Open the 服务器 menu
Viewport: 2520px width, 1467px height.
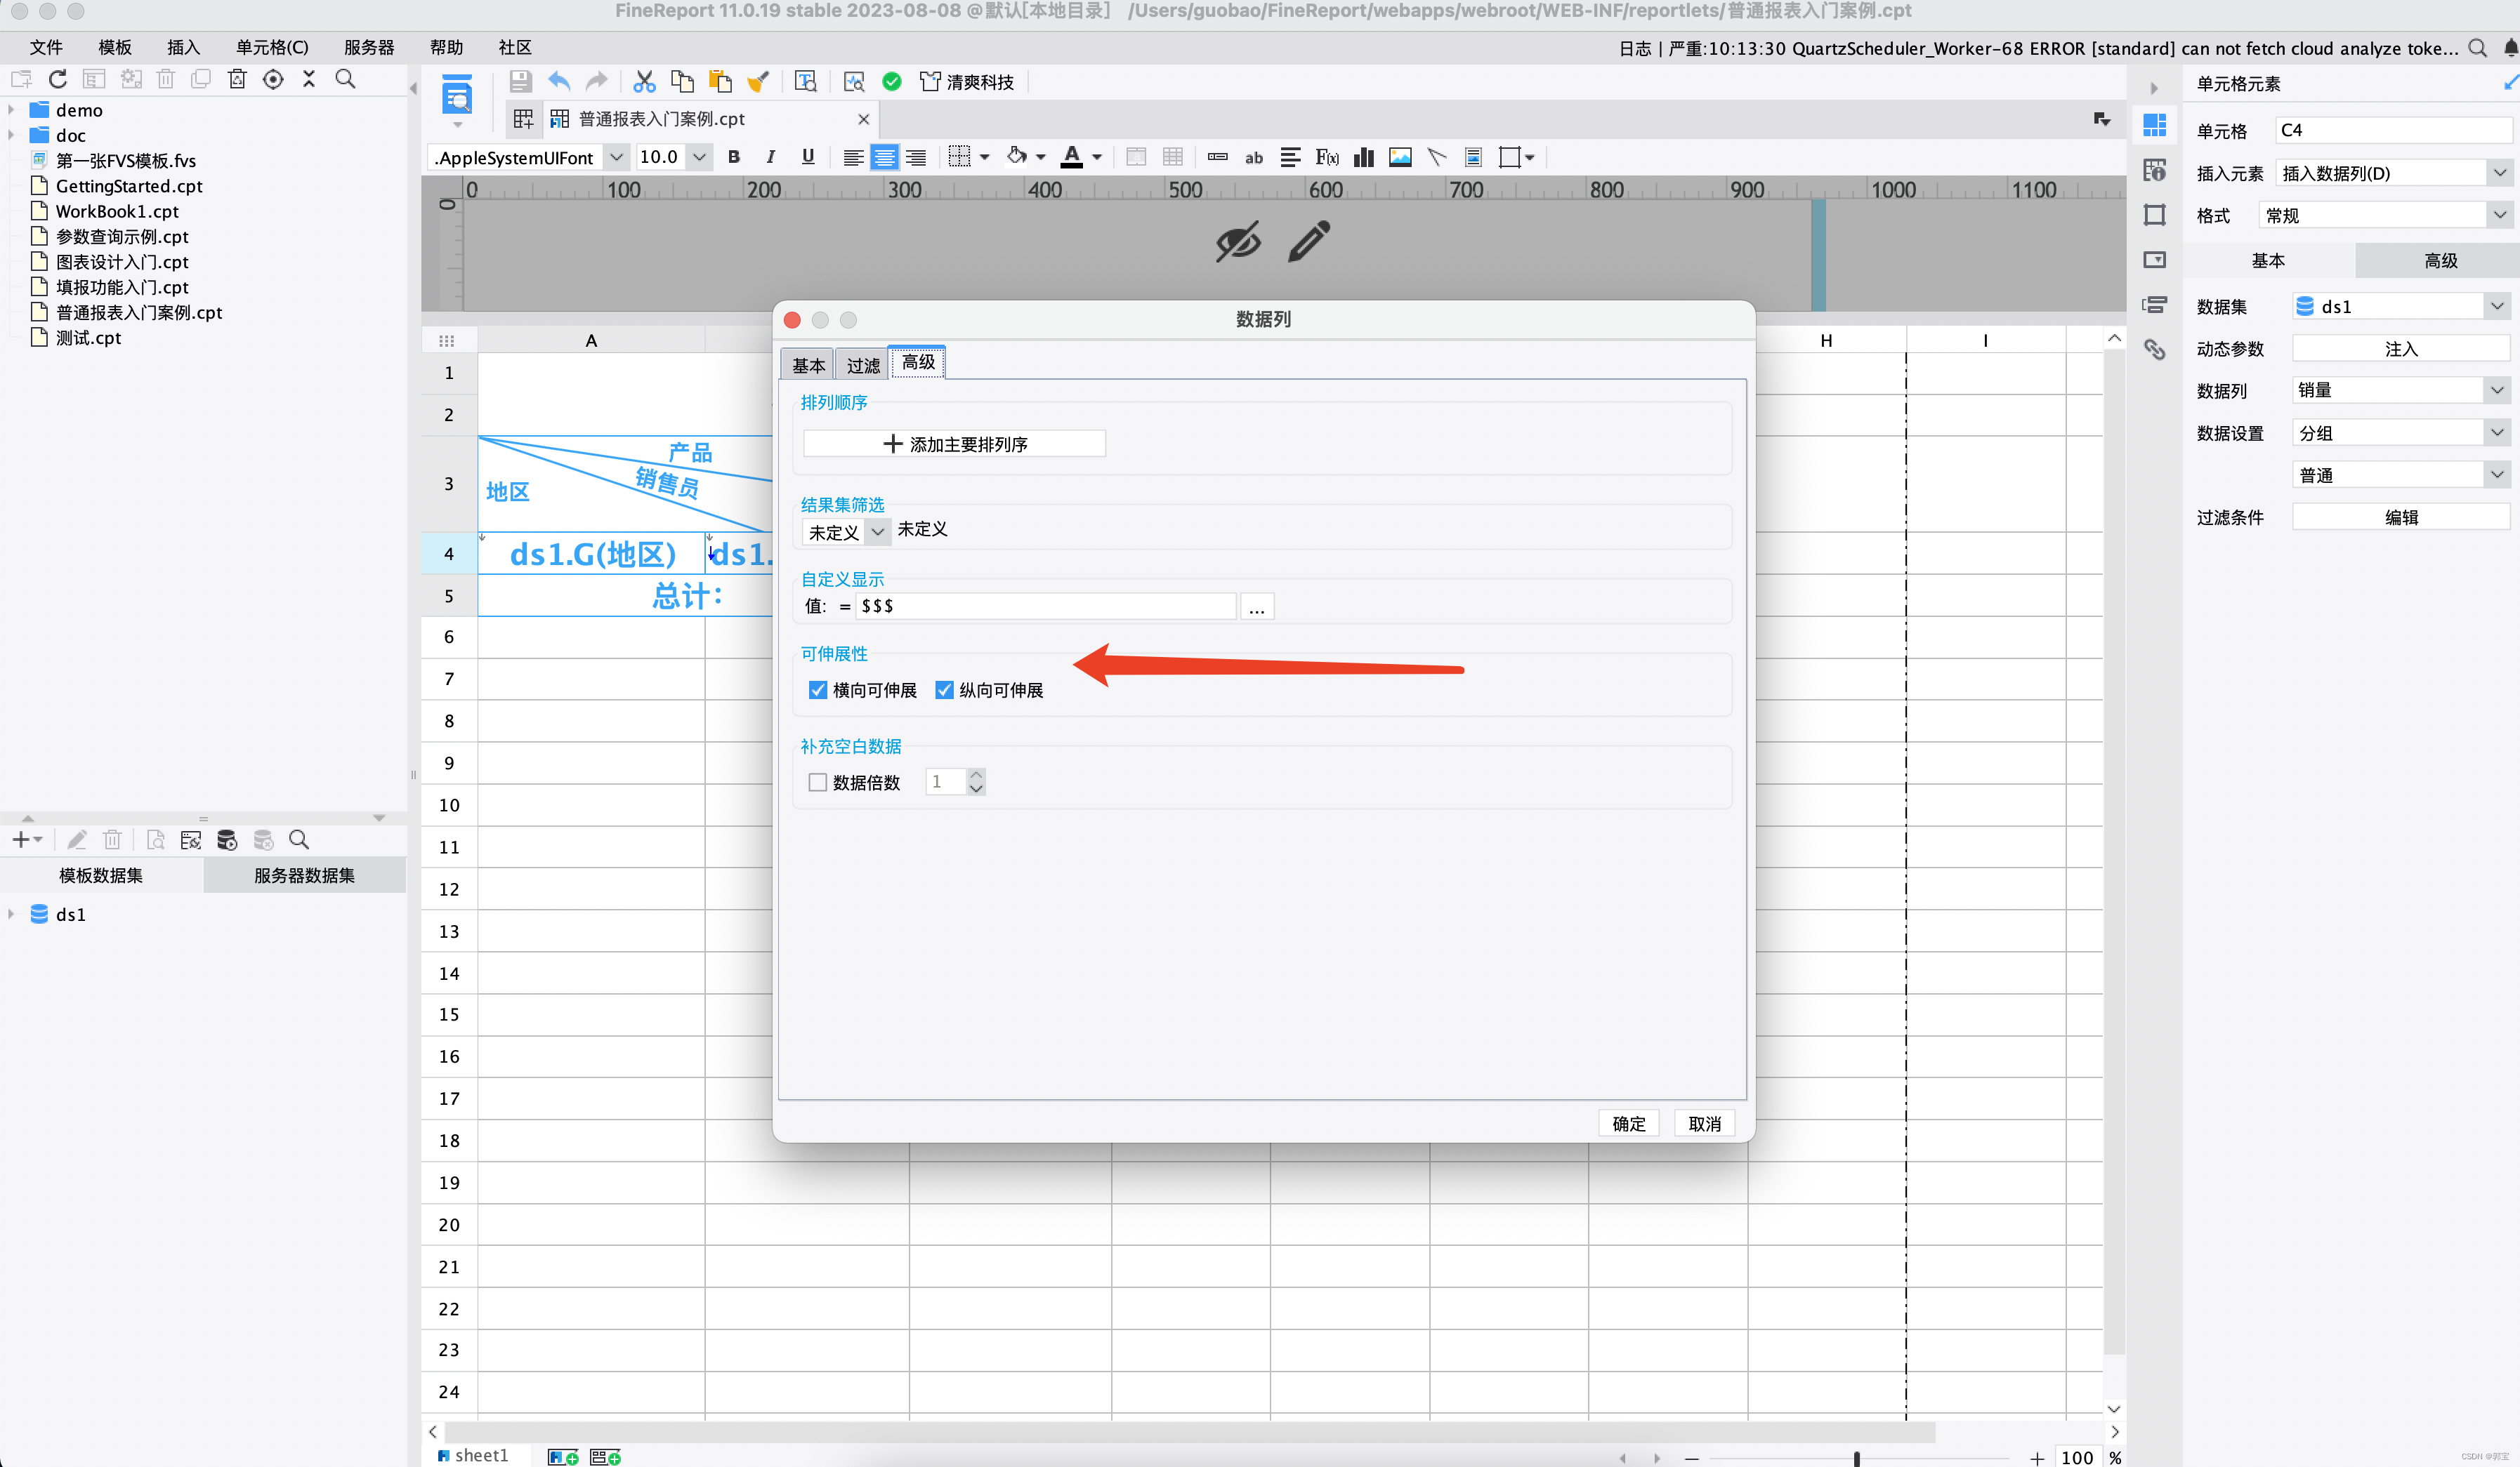[369, 47]
